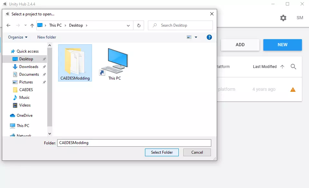This screenshot has height=188, width=309.
Task: Click the PC icon in address bar
Action: (40, 25)
